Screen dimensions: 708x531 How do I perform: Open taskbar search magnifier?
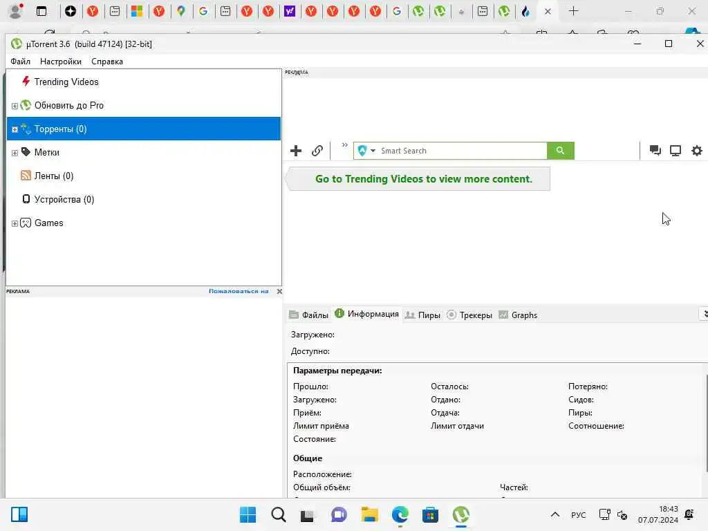(278, 514)
